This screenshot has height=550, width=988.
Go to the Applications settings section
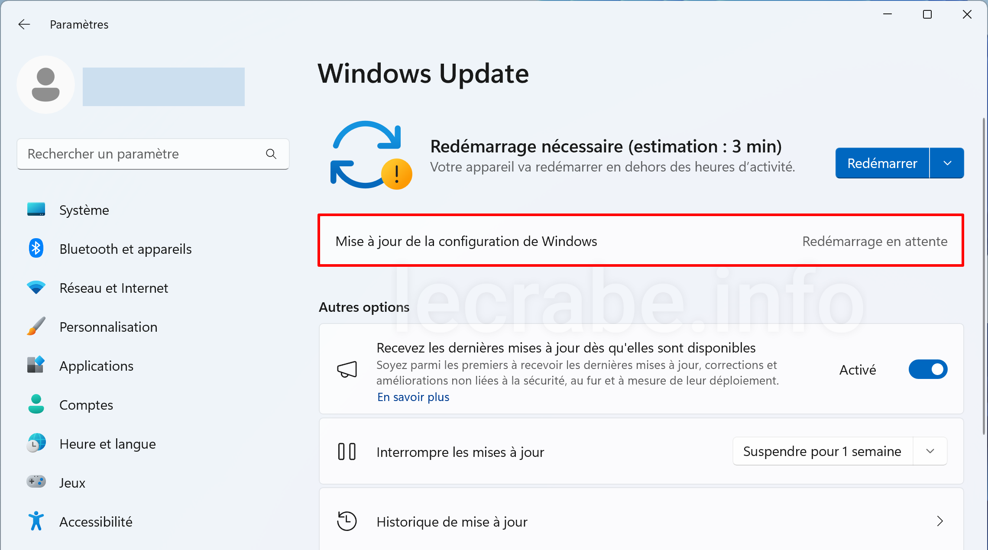pos(96,366)
